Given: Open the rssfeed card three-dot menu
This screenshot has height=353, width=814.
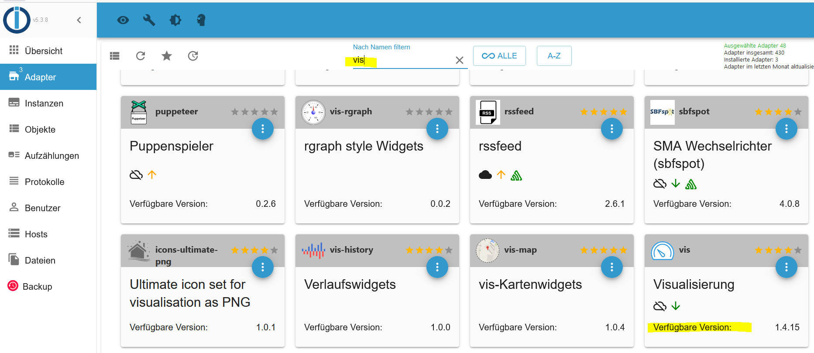Looking at the screenshot, I should tap(612, 129).
